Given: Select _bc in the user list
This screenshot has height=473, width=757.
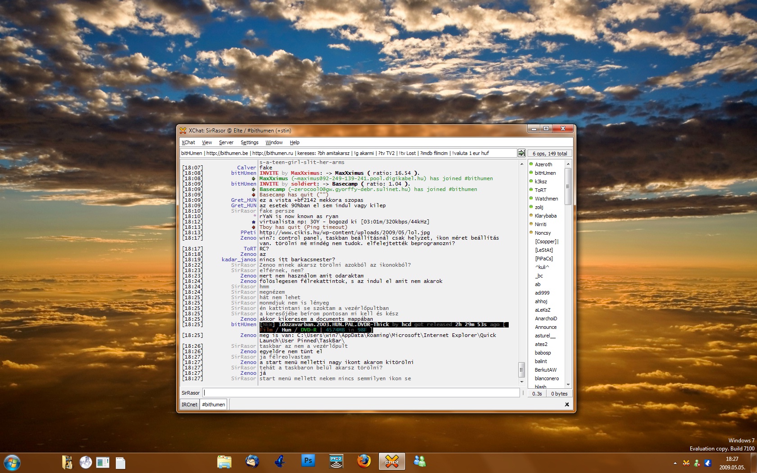Looking at the screenshot, I should (x=539, y=276).
